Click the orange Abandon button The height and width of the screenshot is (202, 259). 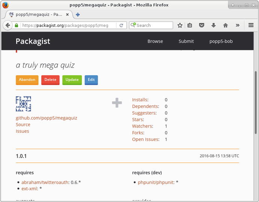tap(27, 80)
